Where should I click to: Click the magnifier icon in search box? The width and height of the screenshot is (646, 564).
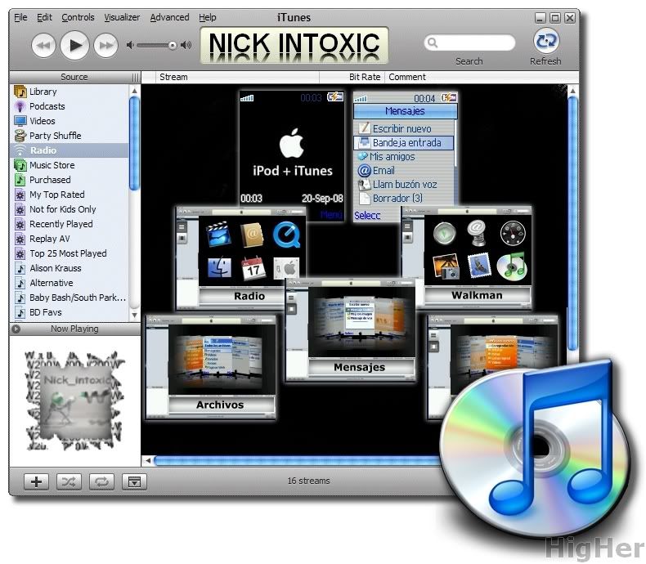tap(433, 43)
